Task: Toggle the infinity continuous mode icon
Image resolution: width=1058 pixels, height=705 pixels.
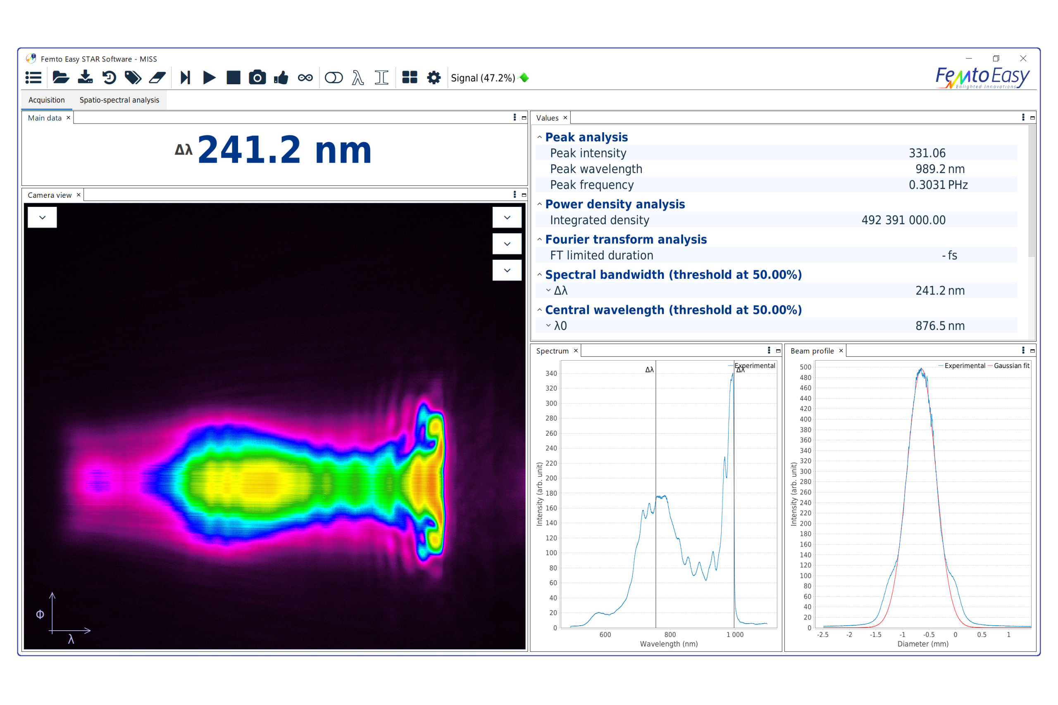Action: coord(305,78)
